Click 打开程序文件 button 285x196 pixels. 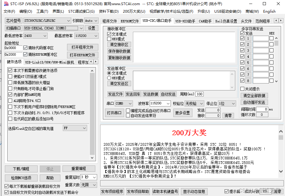point(82,47)
